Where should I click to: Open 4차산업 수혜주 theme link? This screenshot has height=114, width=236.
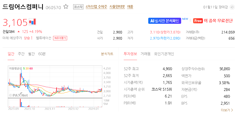click(x=96, y=7)
